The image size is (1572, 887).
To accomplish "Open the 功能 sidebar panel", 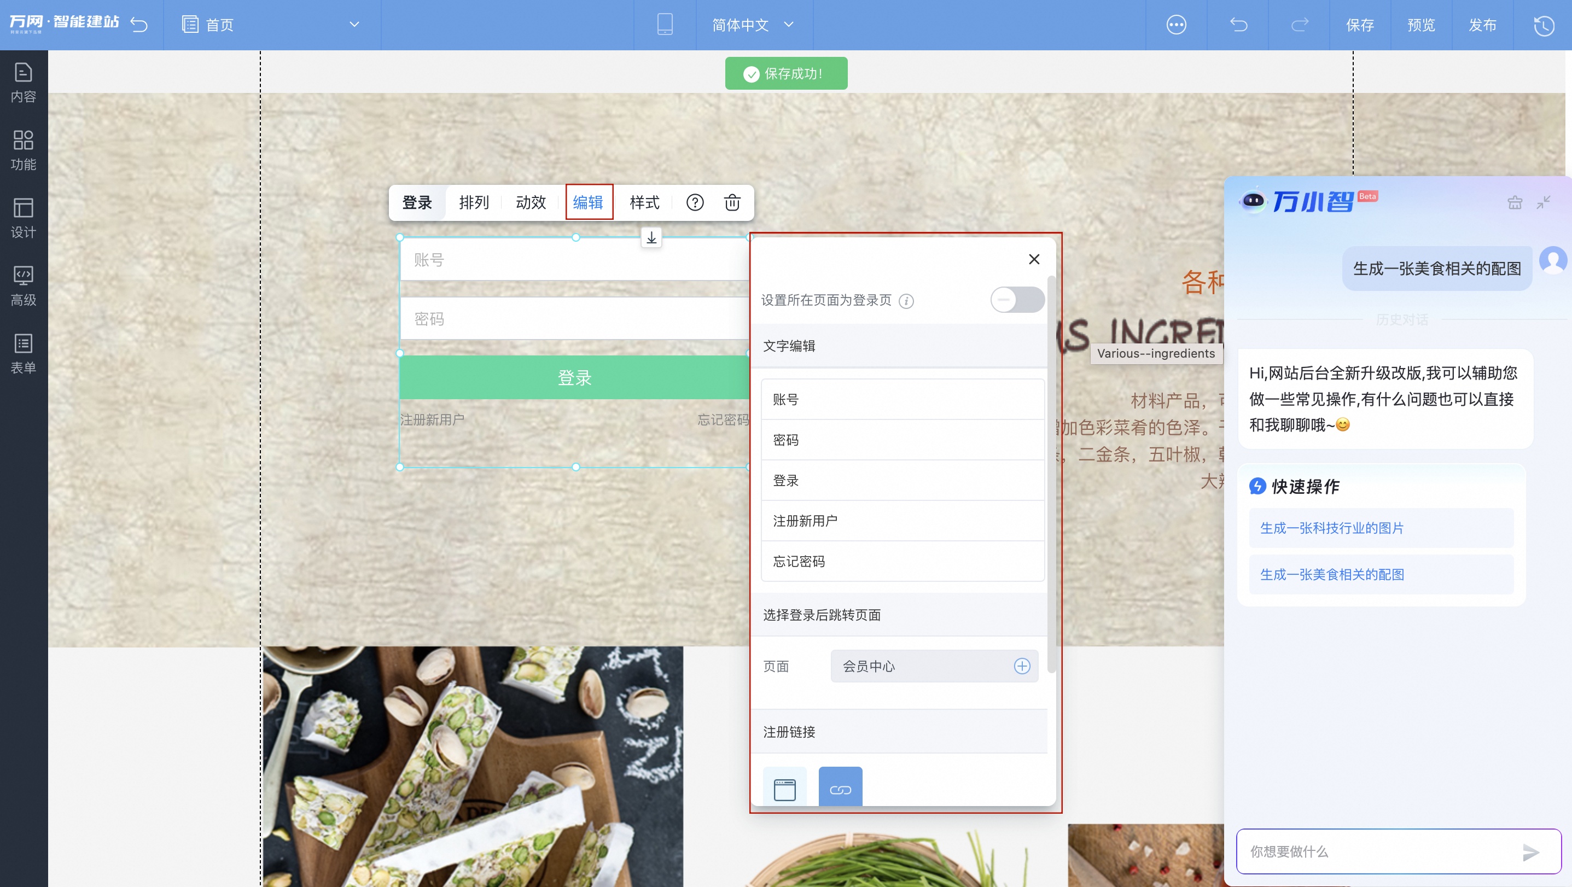I will click(23, 151).
